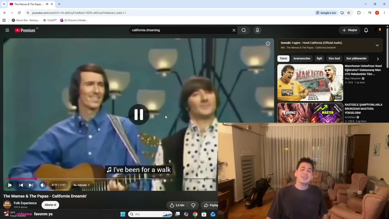Open the Chrome three-dot menu
The height and width of the screenshot is (219, 389).
384,13
